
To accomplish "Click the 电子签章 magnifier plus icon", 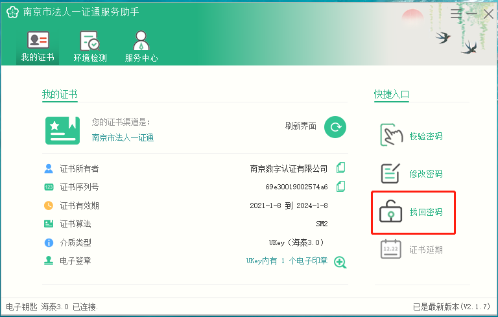I will coord(340,262).
